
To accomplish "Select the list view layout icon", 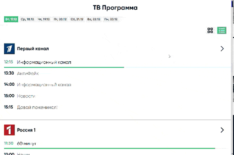I will 222,30.
